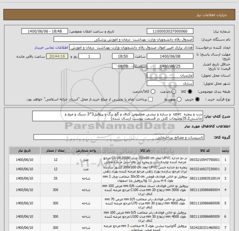Select the متوسط purchase type radio
The height and width of the screenshot is (231, 239).
point(179,100)
